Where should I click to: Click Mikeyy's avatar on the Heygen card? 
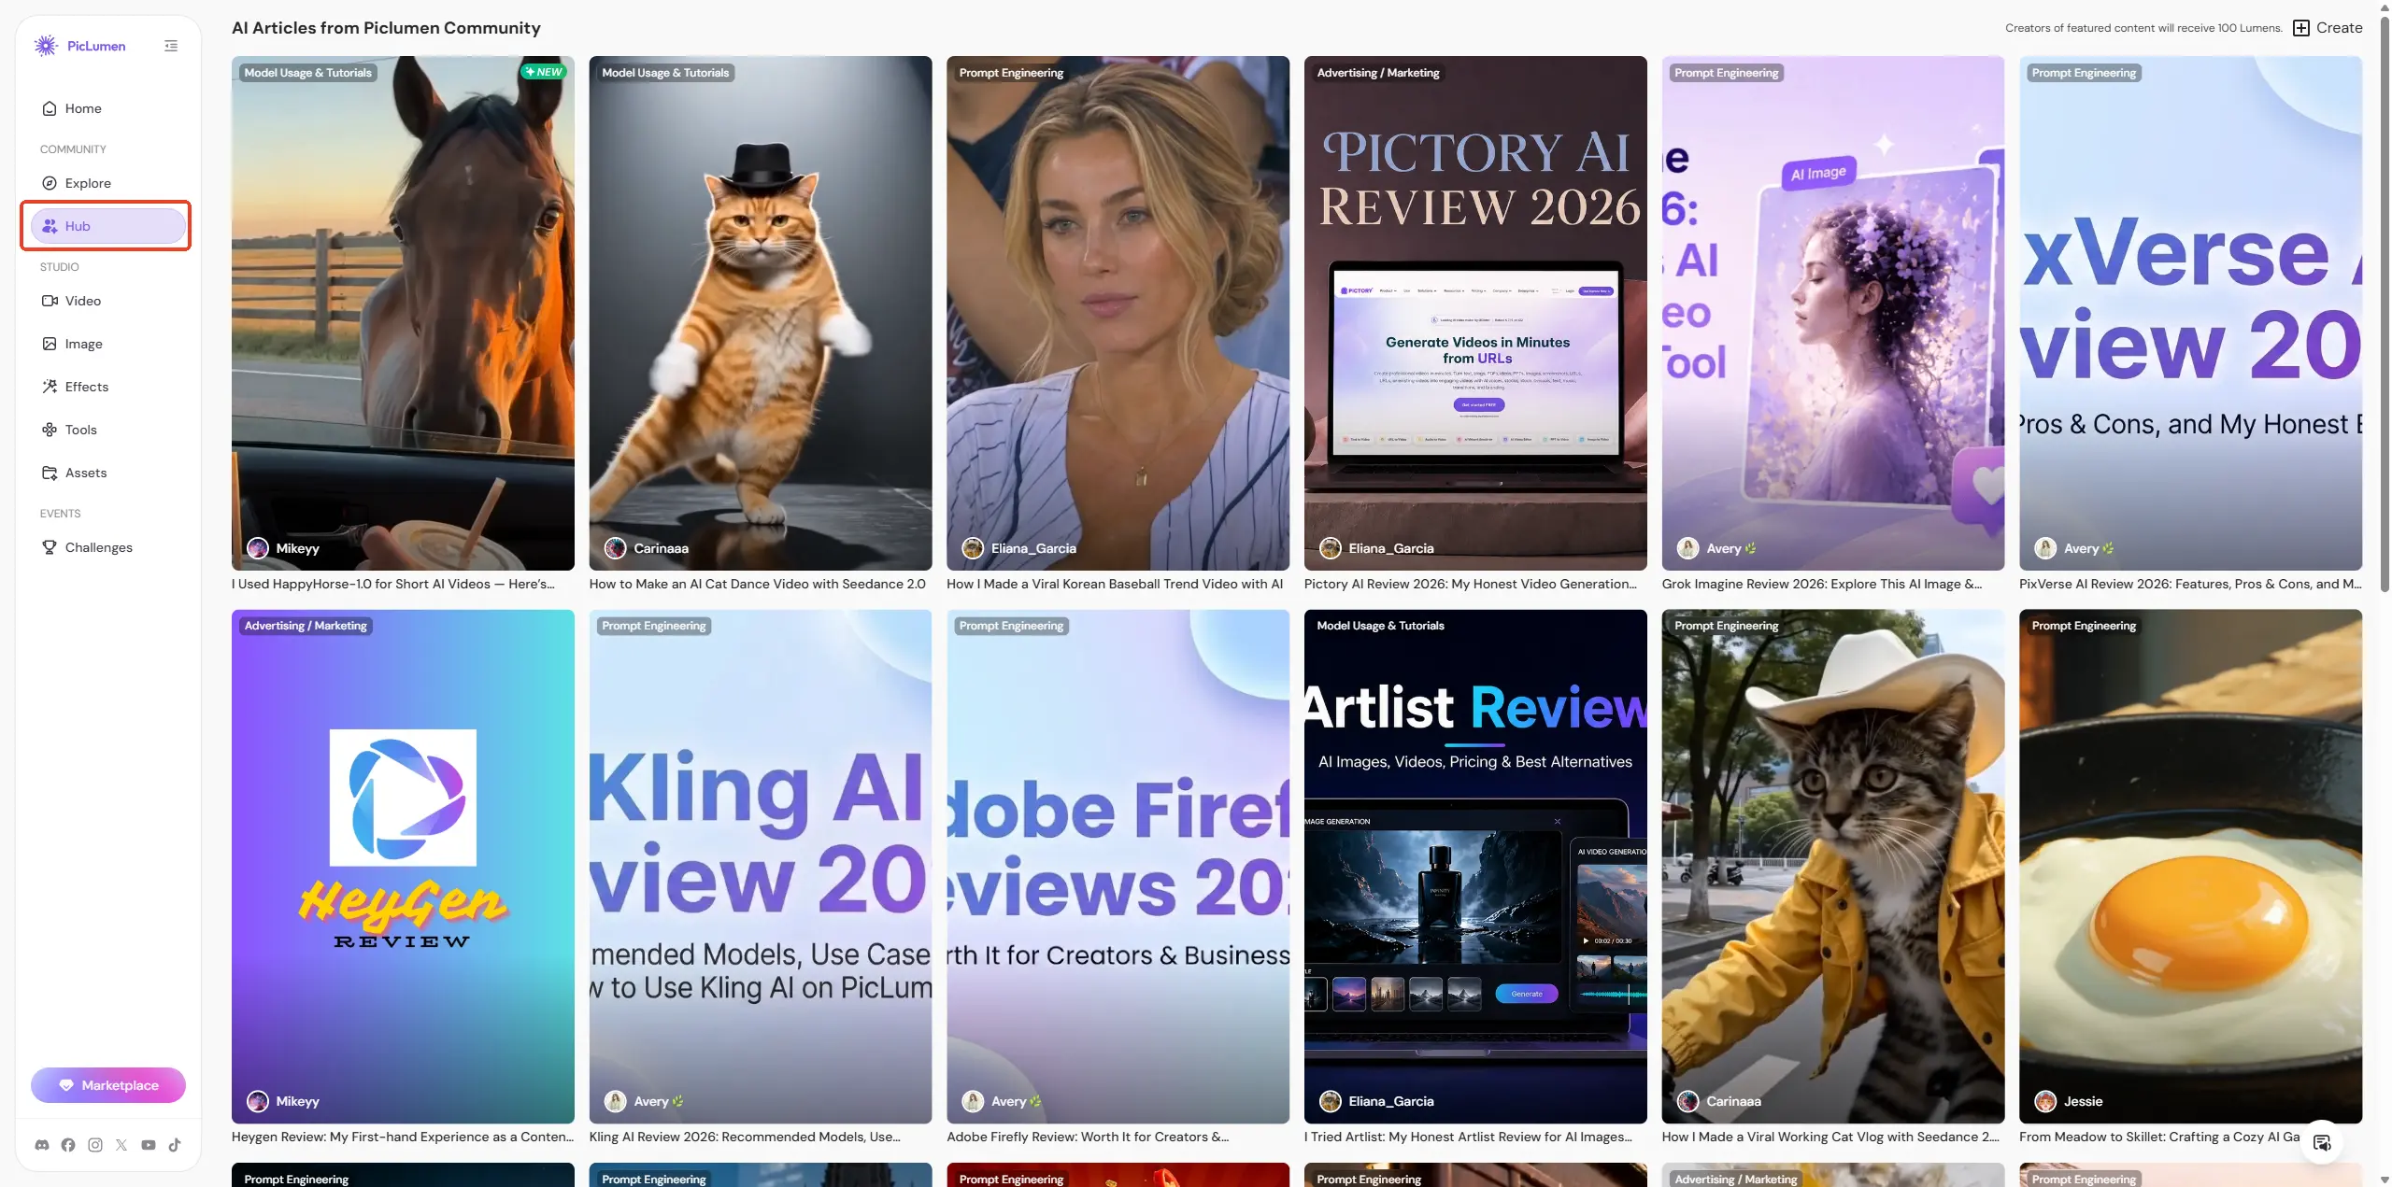[x=258, y=1101]
